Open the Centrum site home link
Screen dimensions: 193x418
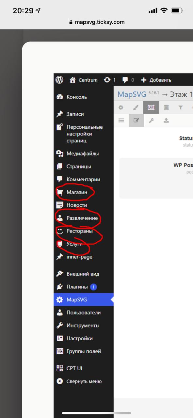pos(84,80)
